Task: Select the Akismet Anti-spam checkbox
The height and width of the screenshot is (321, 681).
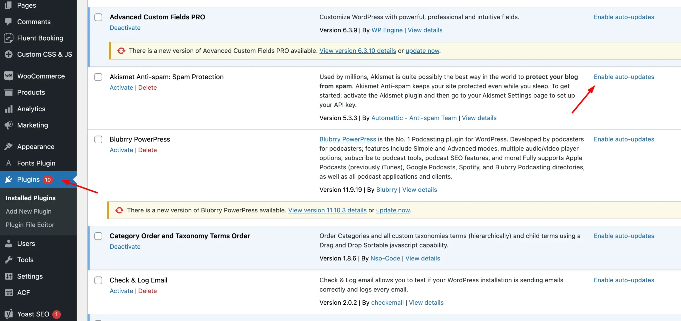Action: (x=98, y=77)
